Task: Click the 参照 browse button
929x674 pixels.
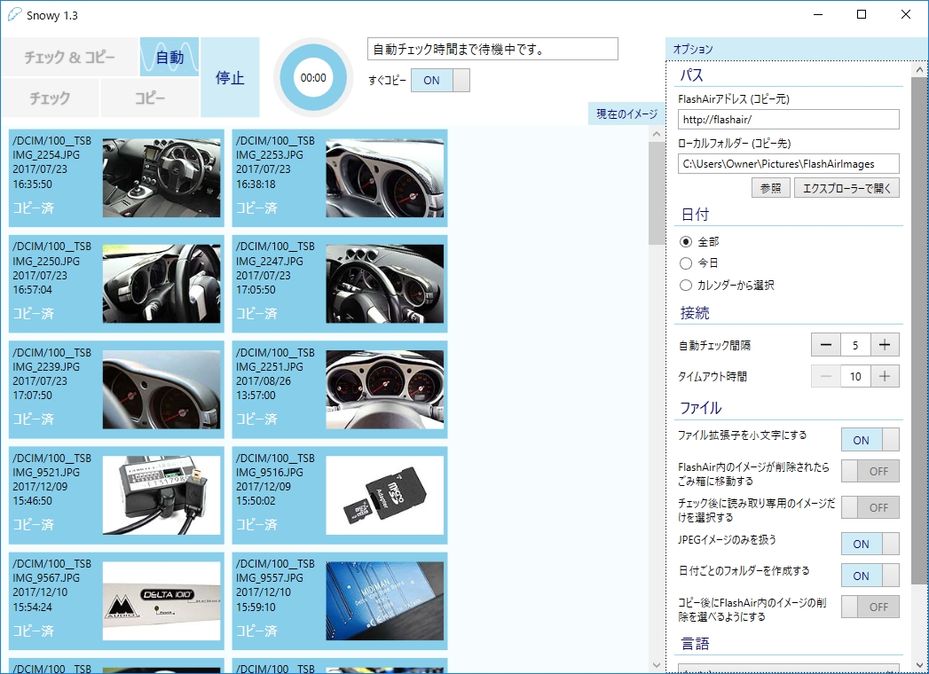Action: [x=771, y=188]
